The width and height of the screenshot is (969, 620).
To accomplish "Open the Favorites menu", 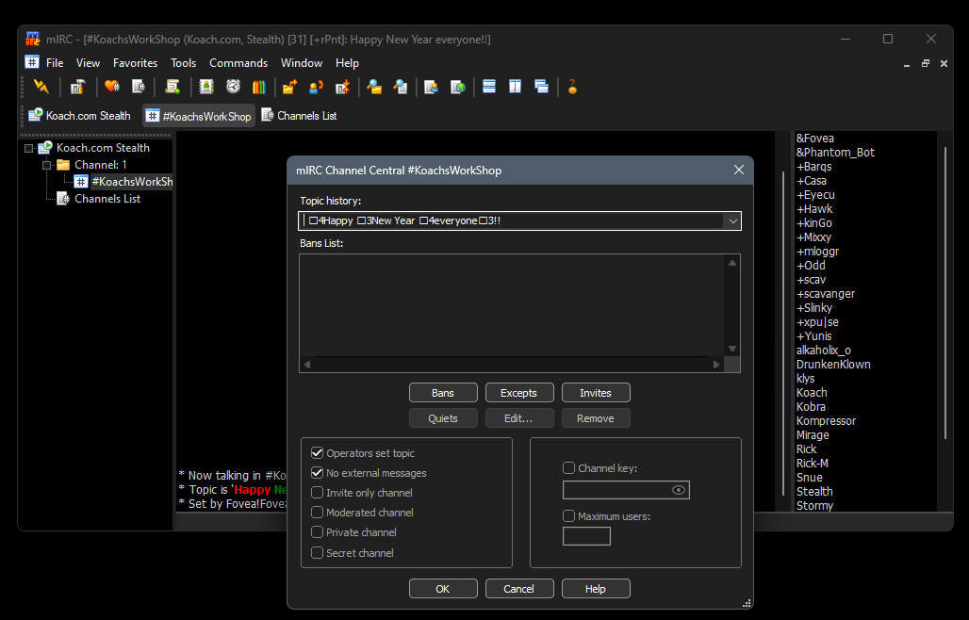I will [135, 63].
